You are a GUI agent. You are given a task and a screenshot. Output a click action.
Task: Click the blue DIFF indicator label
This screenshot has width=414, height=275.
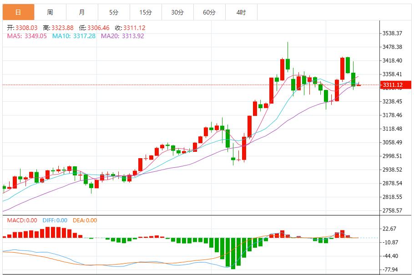click(55, 220)
